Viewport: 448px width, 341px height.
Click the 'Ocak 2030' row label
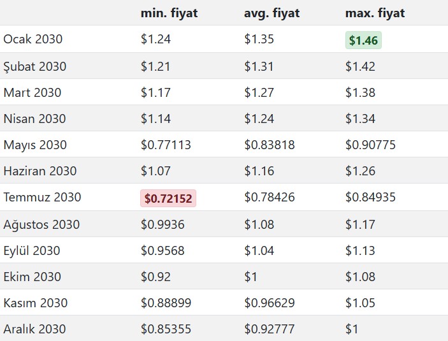click(x=33, y=40)
